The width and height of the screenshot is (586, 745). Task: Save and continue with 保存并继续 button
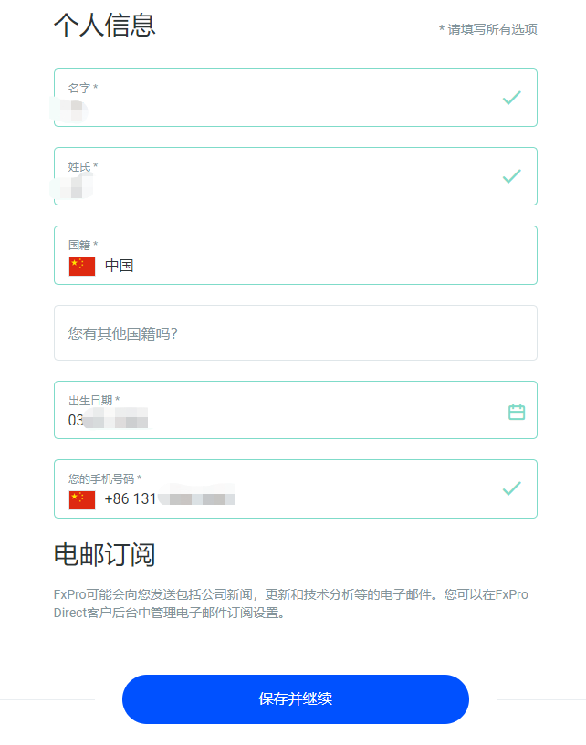[296, 699]
